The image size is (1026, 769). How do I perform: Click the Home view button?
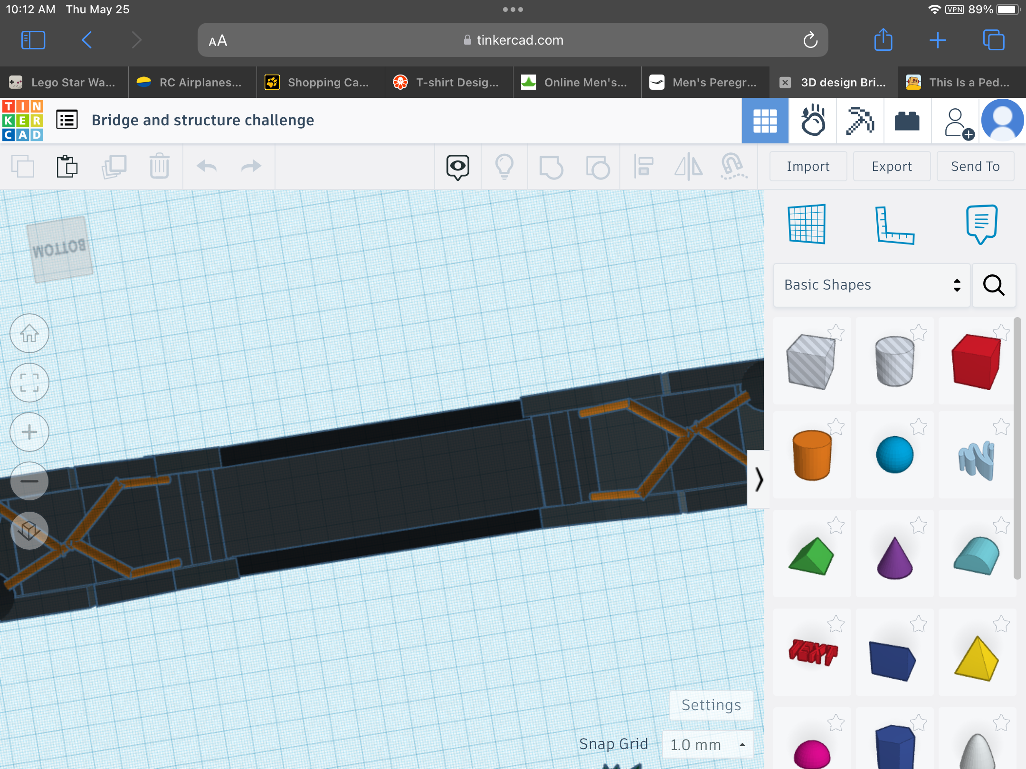point(29,333)
